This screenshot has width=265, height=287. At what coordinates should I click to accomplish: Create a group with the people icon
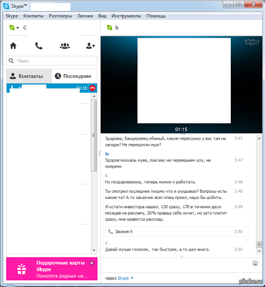pos(65,46)
